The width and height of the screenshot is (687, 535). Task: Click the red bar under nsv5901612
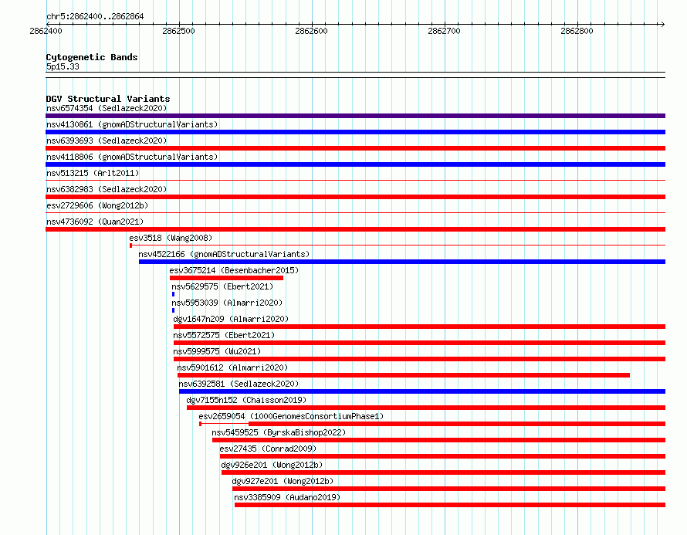point(404,375)
